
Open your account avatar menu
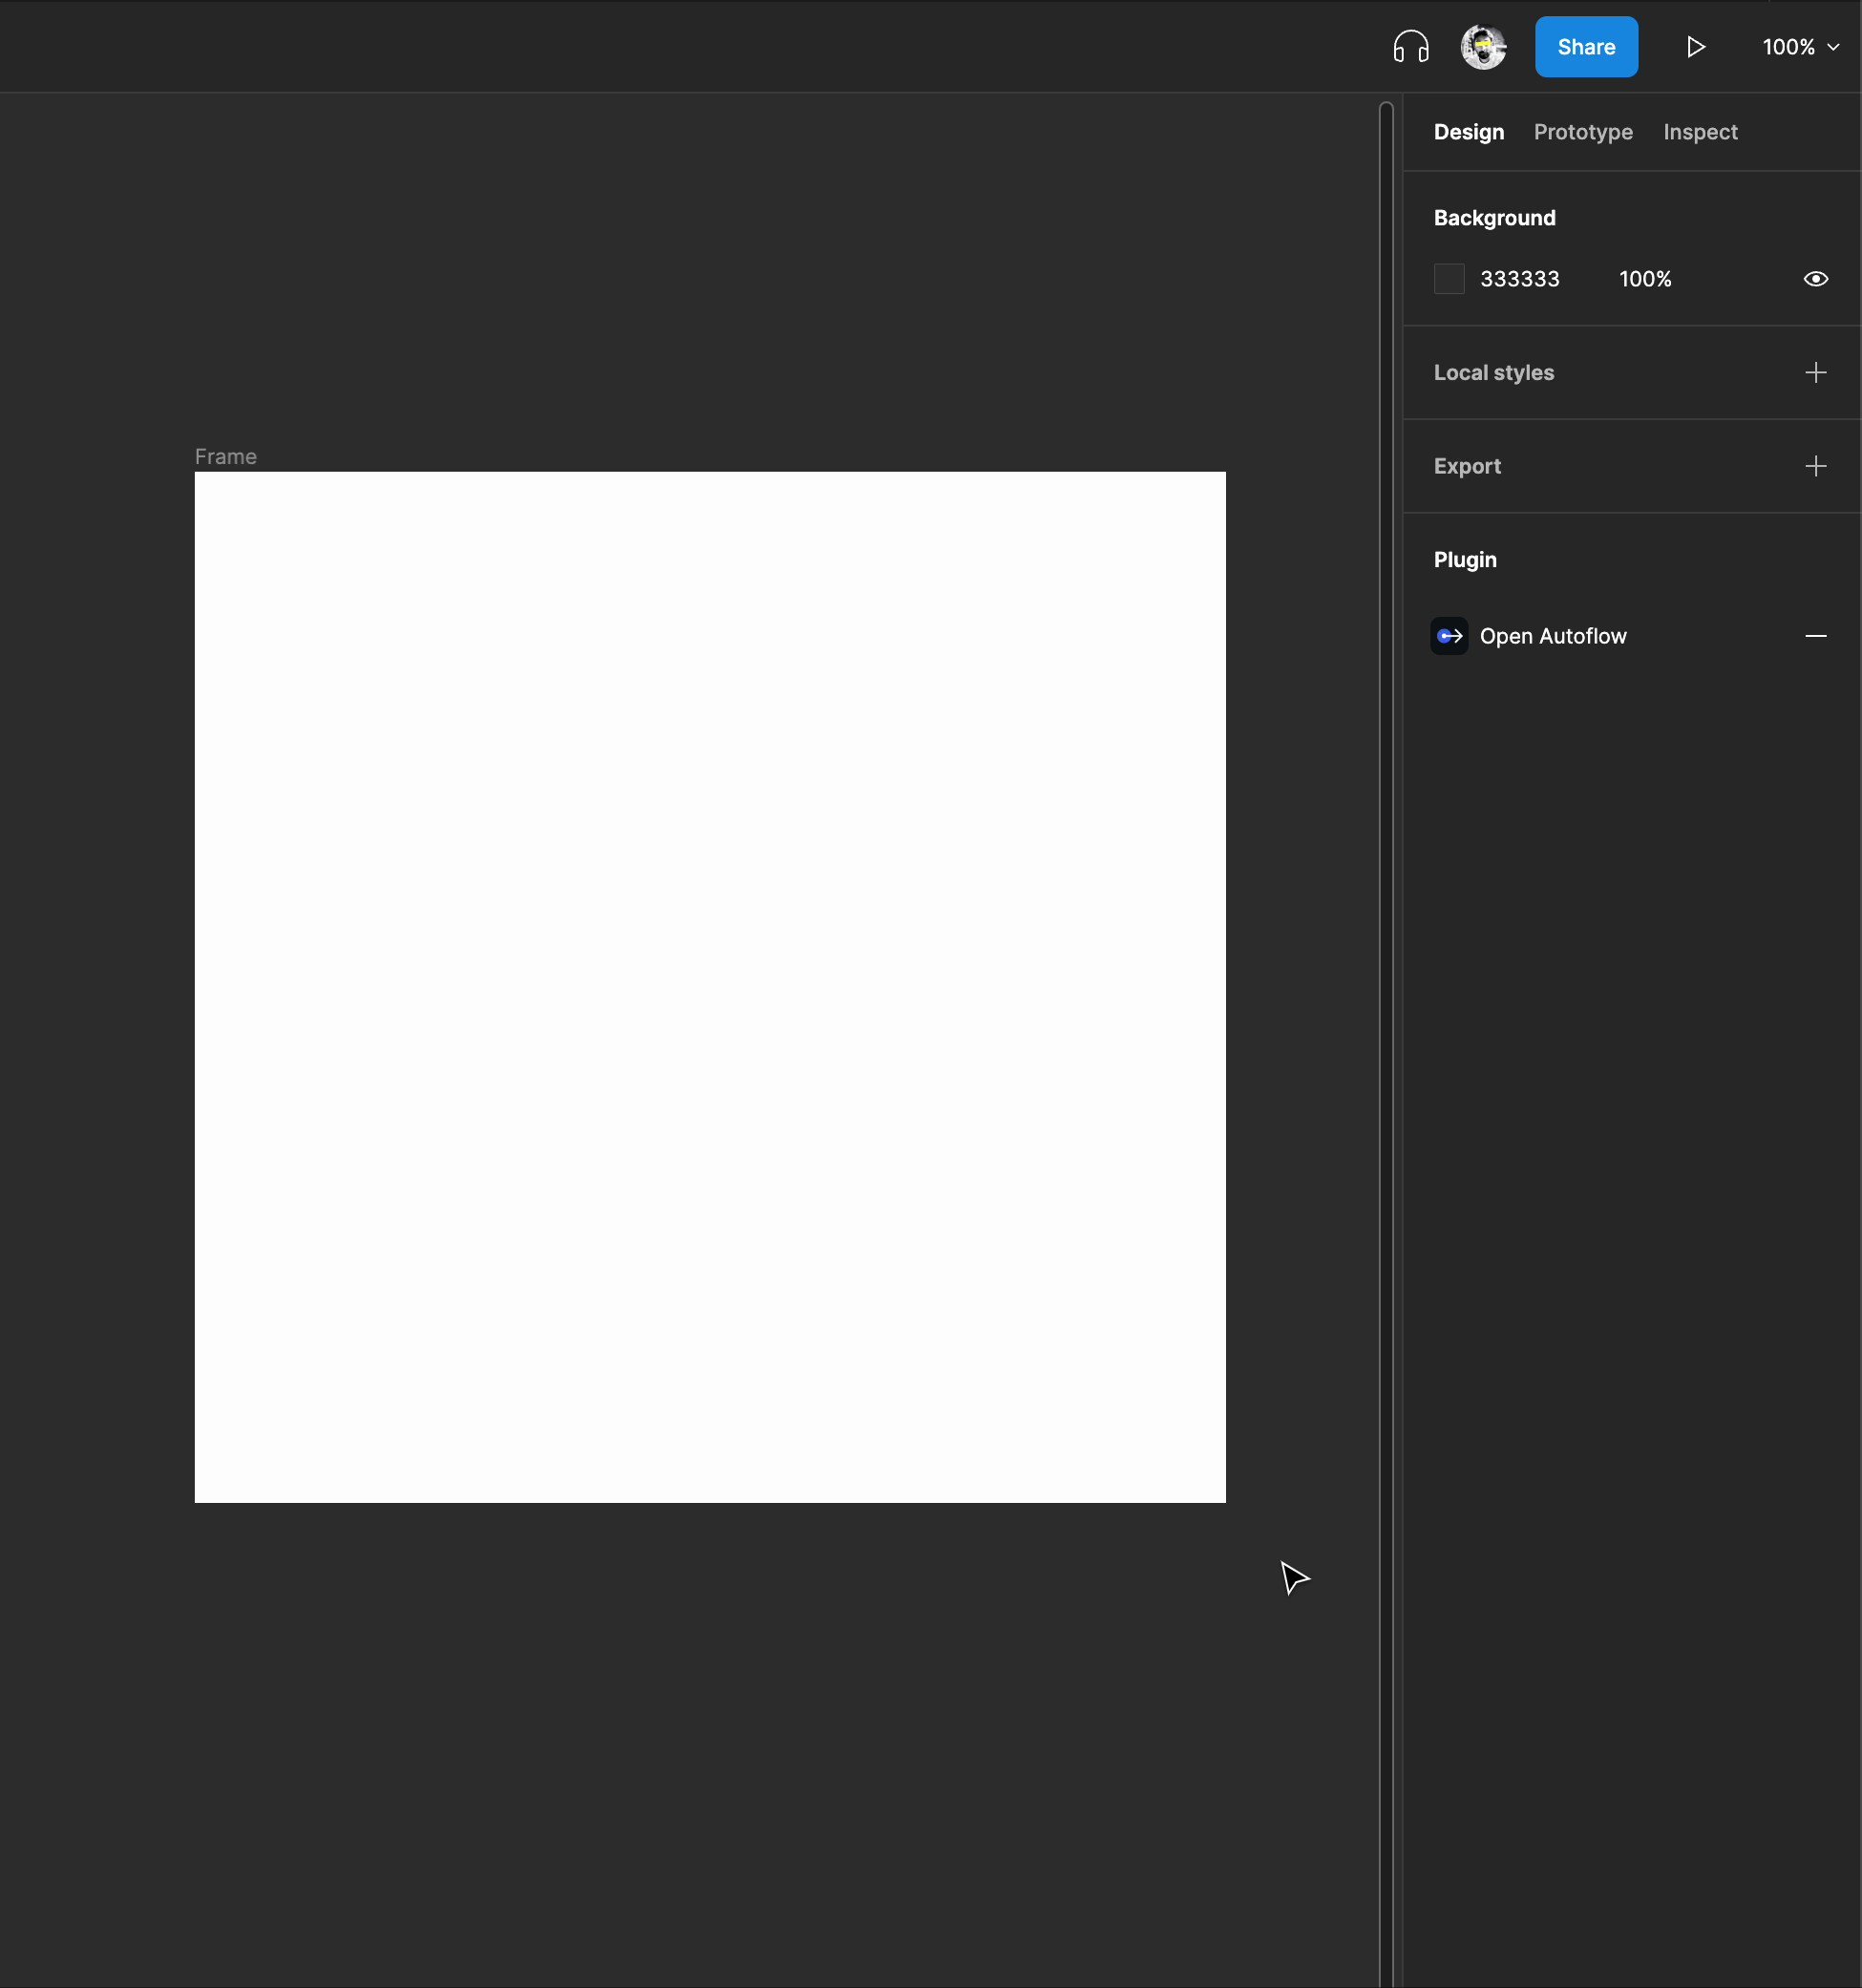pos(1482,46)
